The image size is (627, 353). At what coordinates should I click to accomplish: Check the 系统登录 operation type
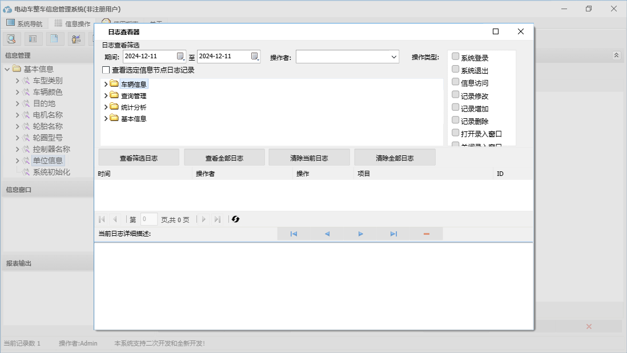point(455,57)
